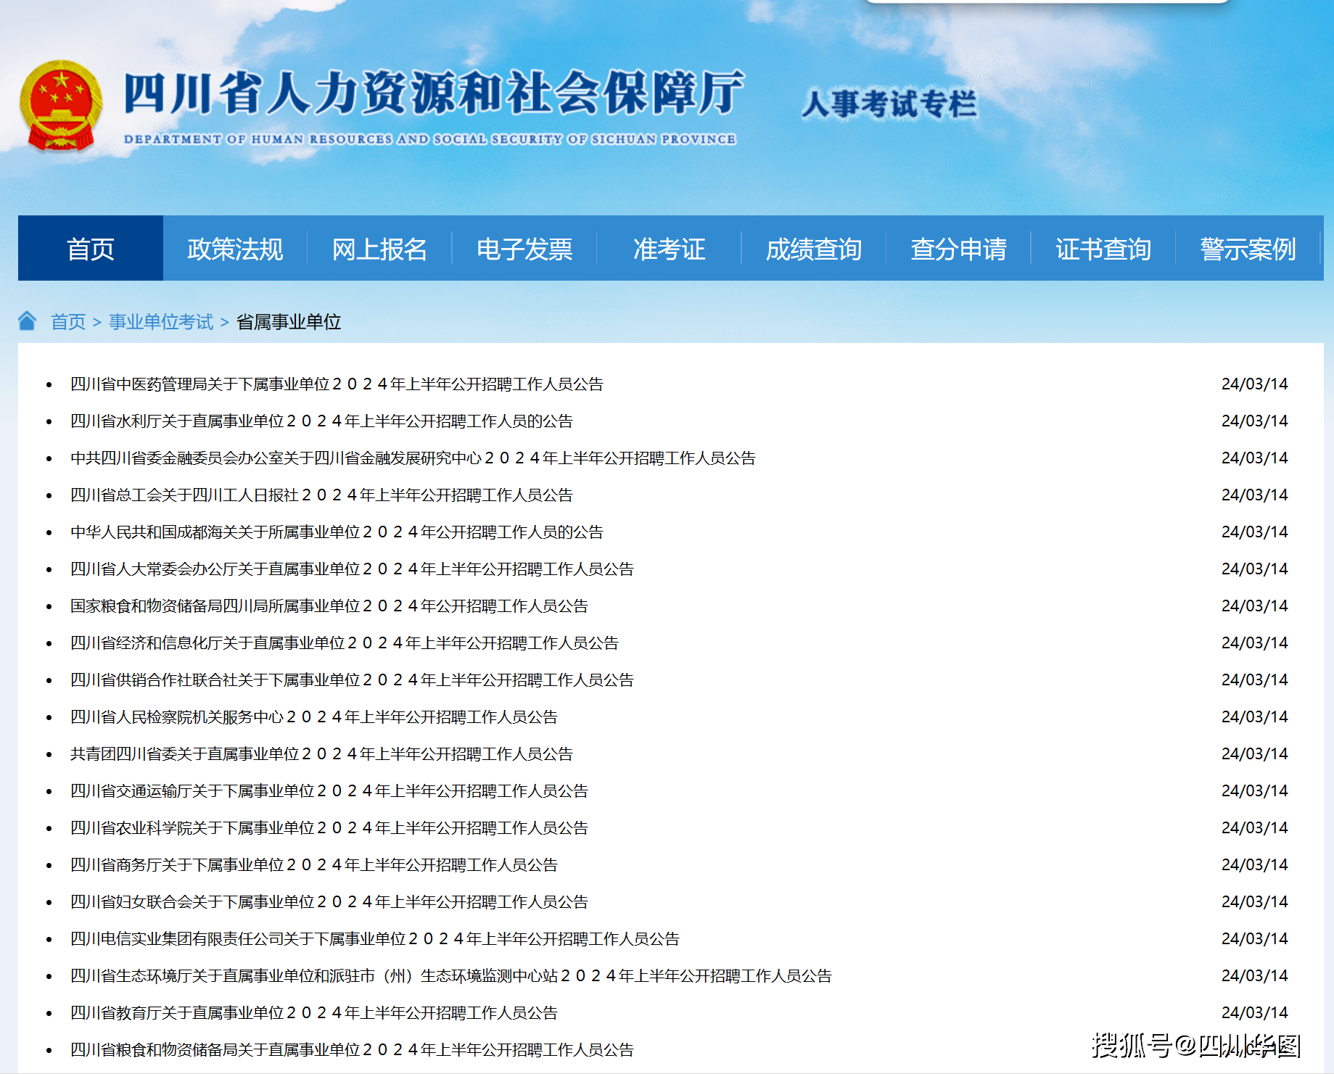The height and width of the screenshot is (1074, 1334).
Task: Open 四川省生态环境厅 recruitment announcement
Action: (x=451, y=975)
